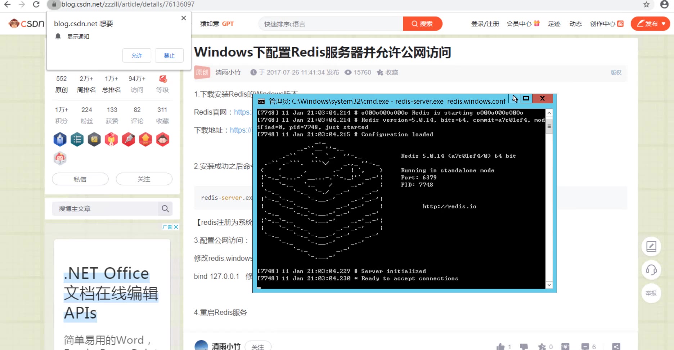
Task: Follow blogger with sidebar 关注 button
Action: coord(144,179)
